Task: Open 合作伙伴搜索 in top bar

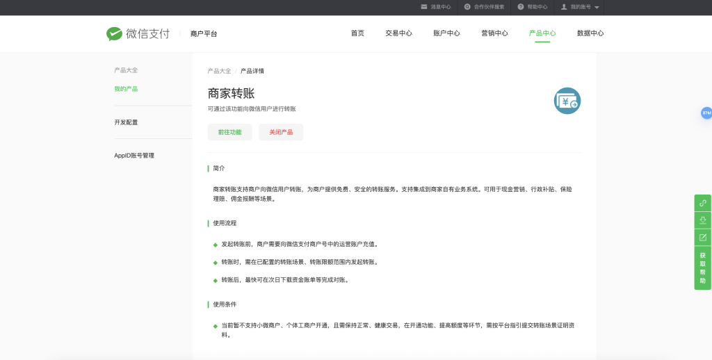Action: coord(489,7)
